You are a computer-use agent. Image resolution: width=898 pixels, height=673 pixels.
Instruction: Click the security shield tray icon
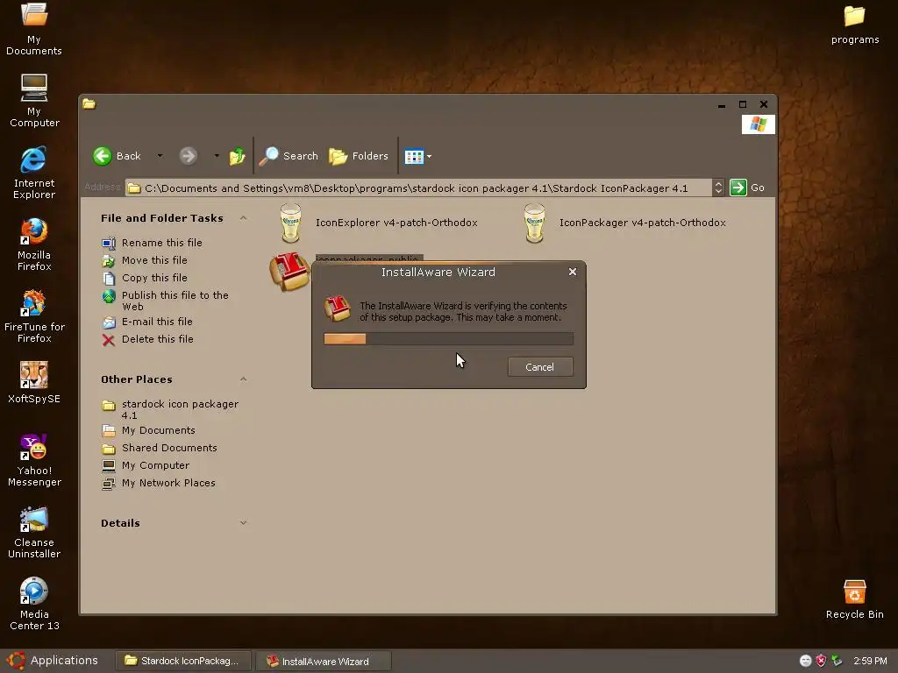tap(821, 661)
